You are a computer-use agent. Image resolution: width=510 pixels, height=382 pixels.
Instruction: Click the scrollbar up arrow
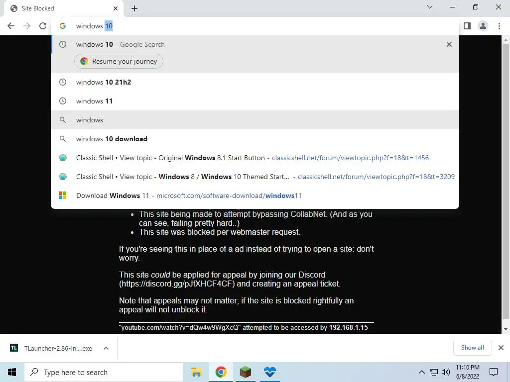506,40
